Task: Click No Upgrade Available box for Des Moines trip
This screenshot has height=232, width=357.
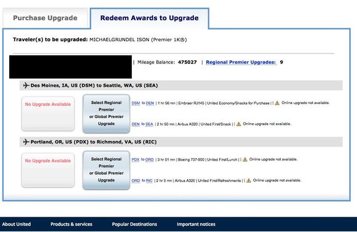Action: point(48,114)
